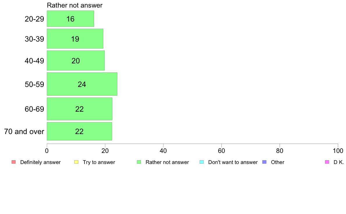Select the 60-69 bar showing 22
This screenshot has width=346, height=214.
coord(79,109)
